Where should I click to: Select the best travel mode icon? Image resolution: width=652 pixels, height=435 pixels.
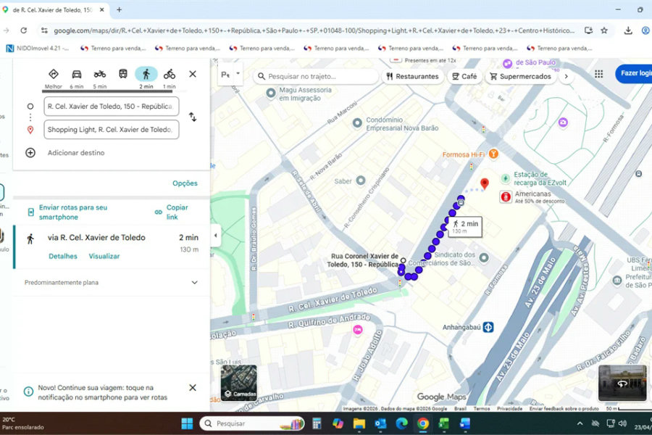(x=53, y=74)
